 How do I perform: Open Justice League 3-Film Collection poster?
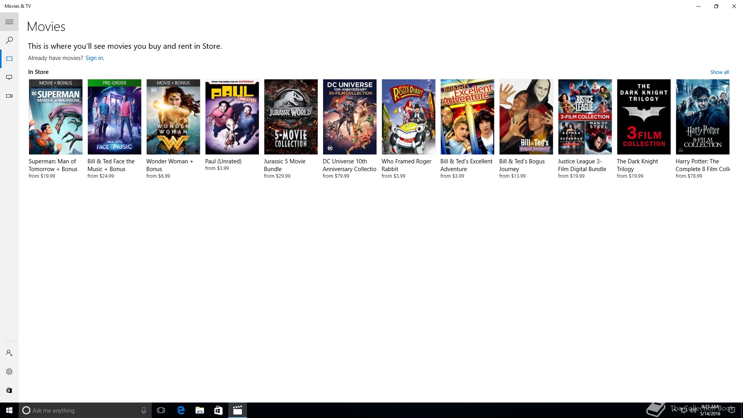585,117
